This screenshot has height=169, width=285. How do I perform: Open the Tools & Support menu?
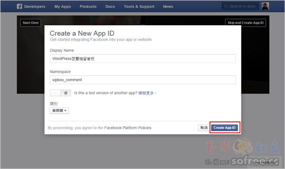click(x=139, y=6)
